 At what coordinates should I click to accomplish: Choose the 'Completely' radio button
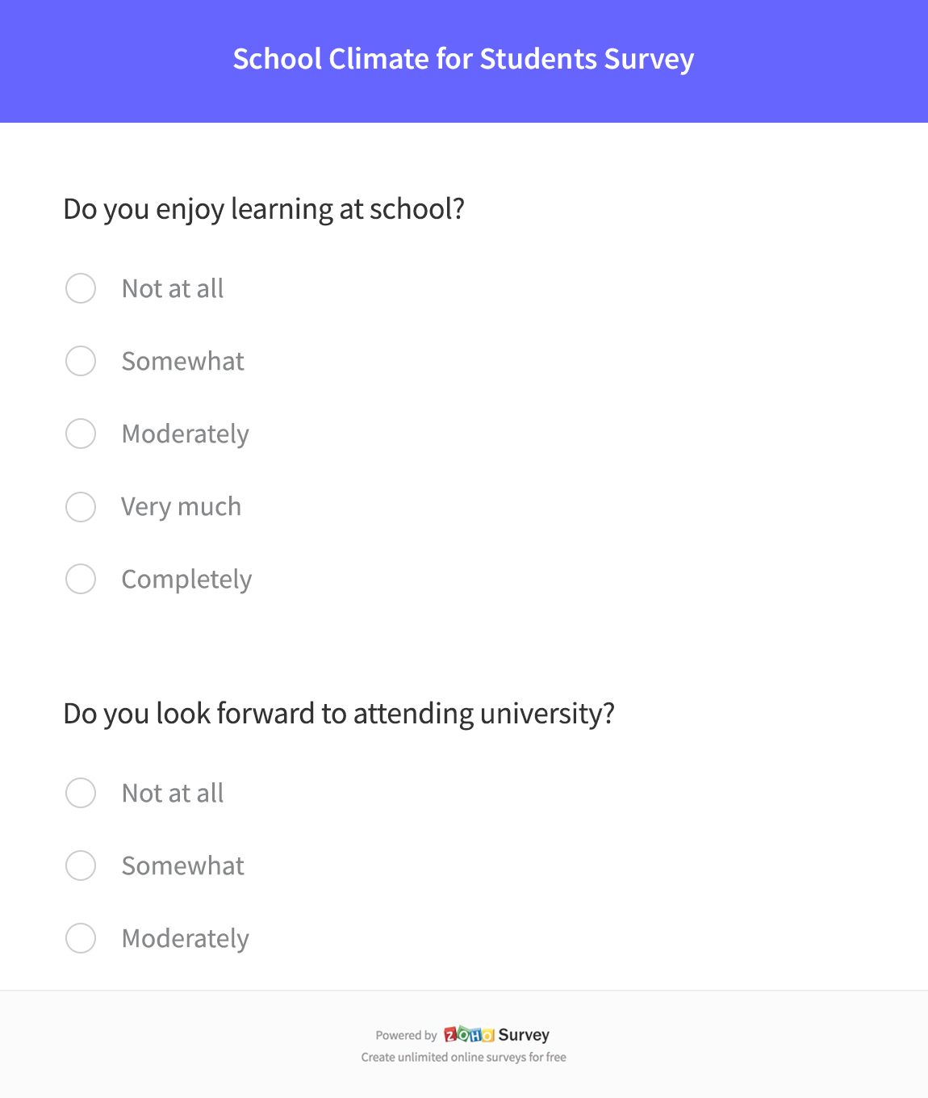(x=81, y=579)
